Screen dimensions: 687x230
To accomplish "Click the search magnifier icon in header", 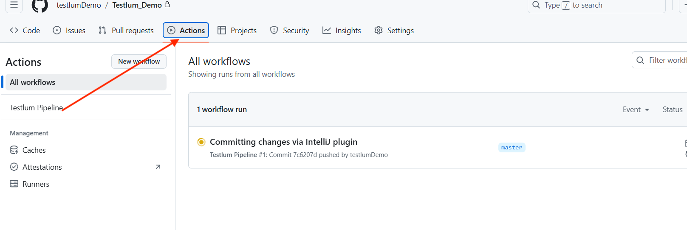I will [x=536, y=5].
